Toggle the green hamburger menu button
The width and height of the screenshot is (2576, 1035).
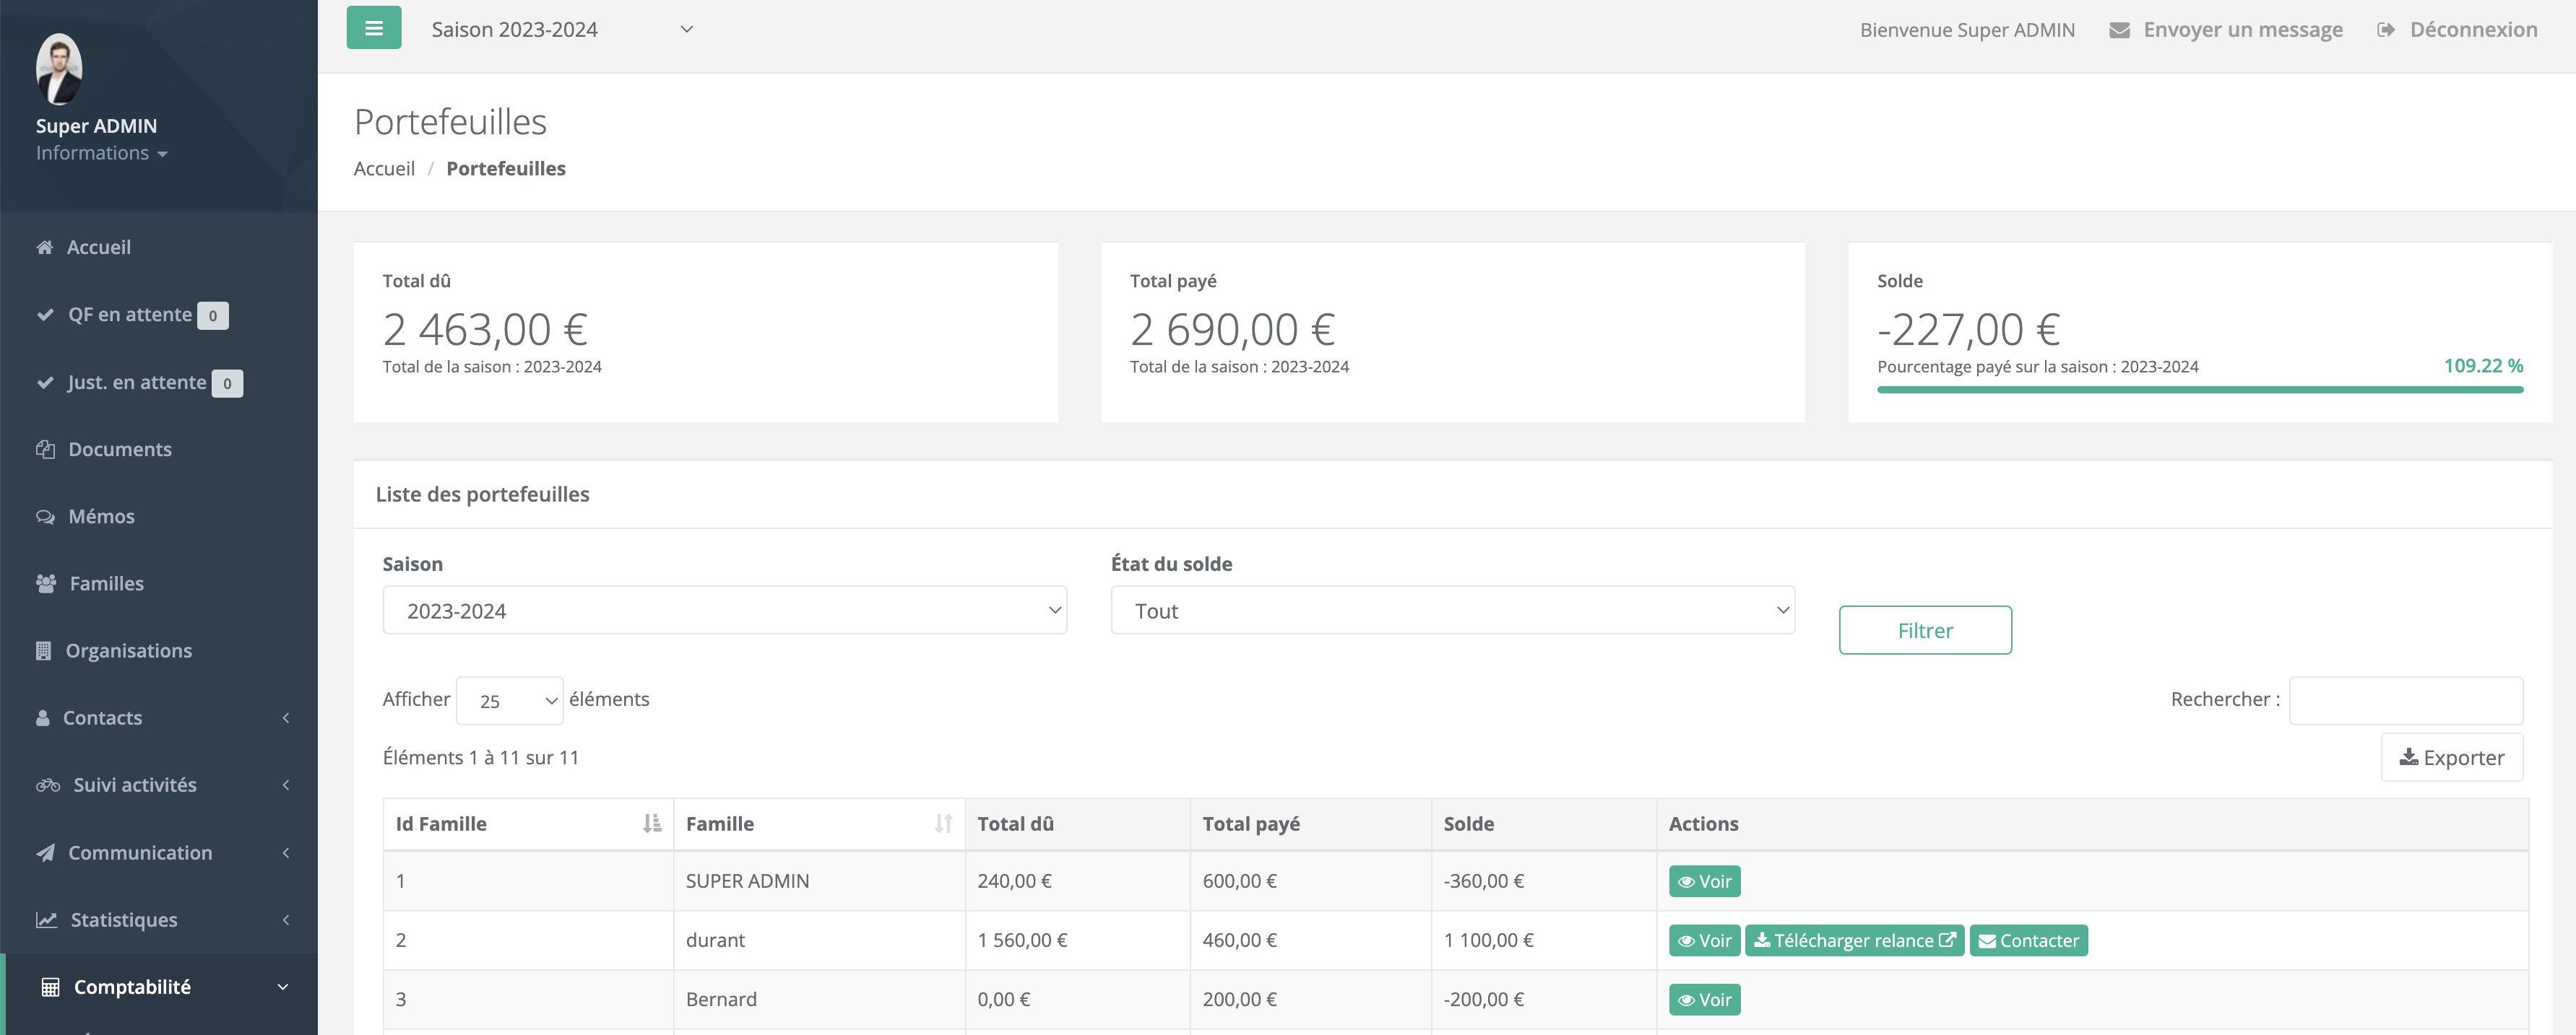[374, 28]
